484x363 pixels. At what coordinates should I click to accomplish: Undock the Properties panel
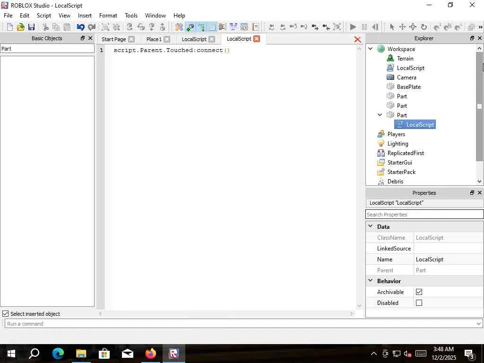[472, 193]
